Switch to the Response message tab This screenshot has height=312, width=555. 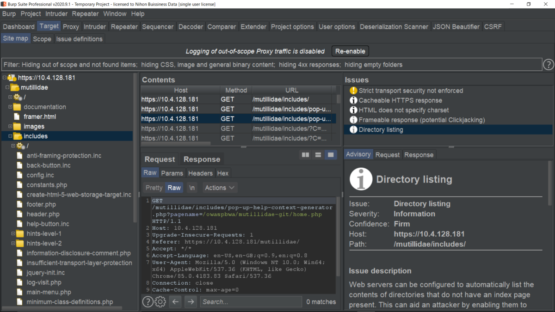(202, 159)
